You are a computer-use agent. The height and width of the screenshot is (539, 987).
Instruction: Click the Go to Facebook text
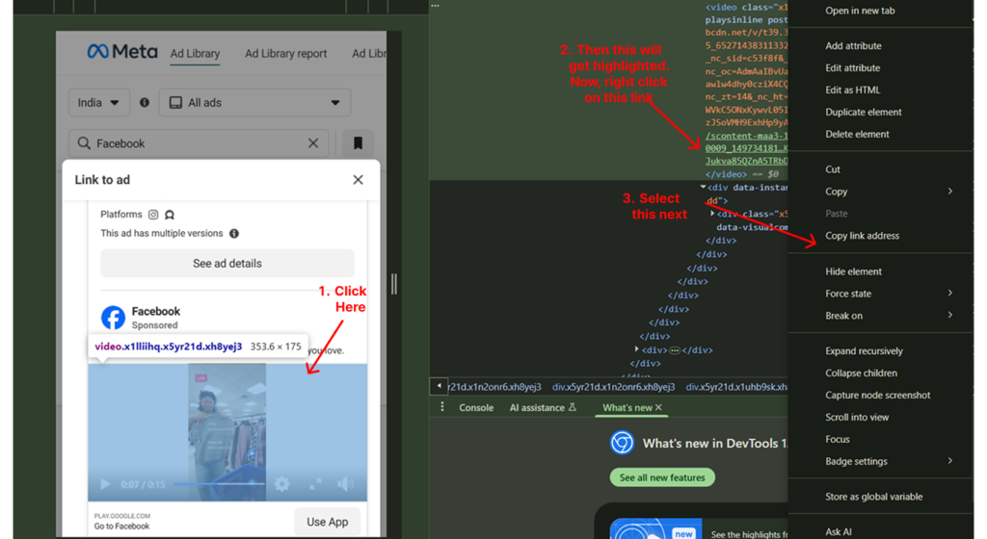(x=122, y=526)
